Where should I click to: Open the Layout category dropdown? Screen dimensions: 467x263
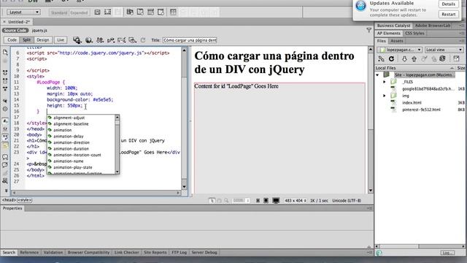(23, 12)
